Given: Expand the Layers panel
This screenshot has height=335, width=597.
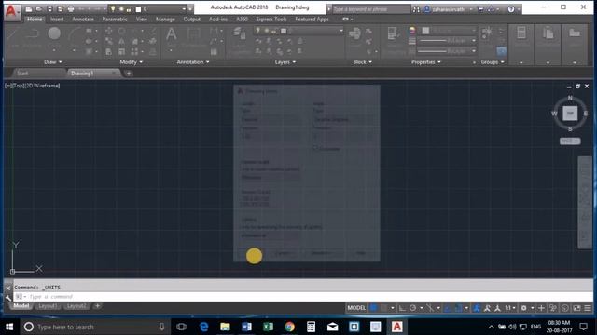Looking at the screenshot, I should pyautogui.click(x=285, y=62).
